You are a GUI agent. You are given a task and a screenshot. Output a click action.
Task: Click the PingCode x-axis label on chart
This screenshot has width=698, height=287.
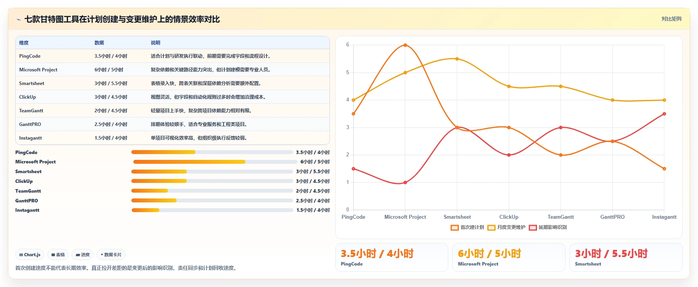[353, 217]
